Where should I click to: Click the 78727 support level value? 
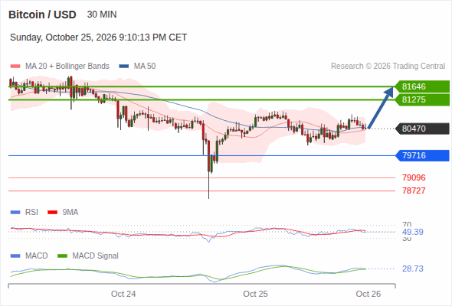[x=414, y=190]
